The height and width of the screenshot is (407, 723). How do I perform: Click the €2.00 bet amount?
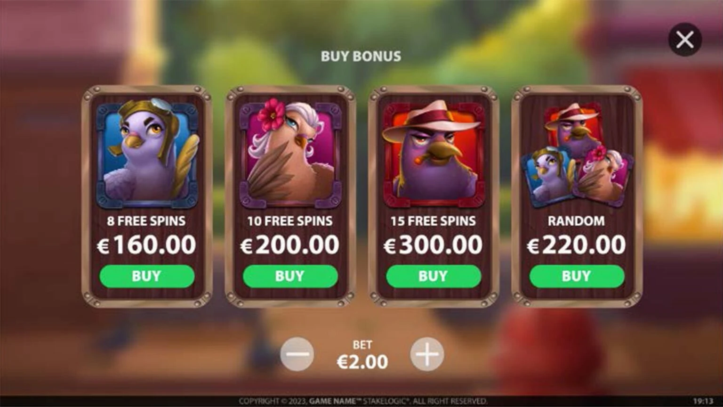pos(362,362)
